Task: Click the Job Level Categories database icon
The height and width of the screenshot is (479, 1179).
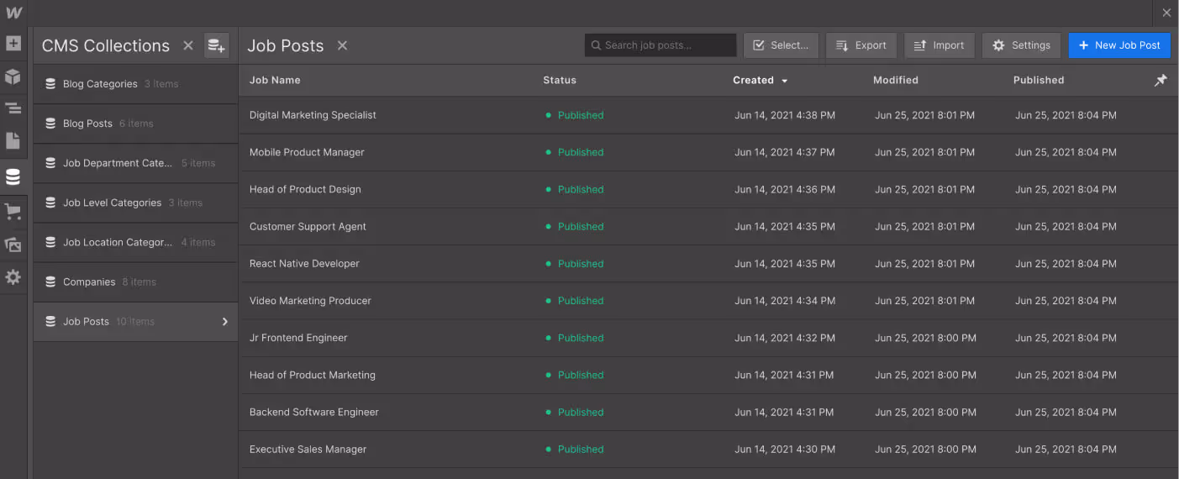Action: point(50,203)
